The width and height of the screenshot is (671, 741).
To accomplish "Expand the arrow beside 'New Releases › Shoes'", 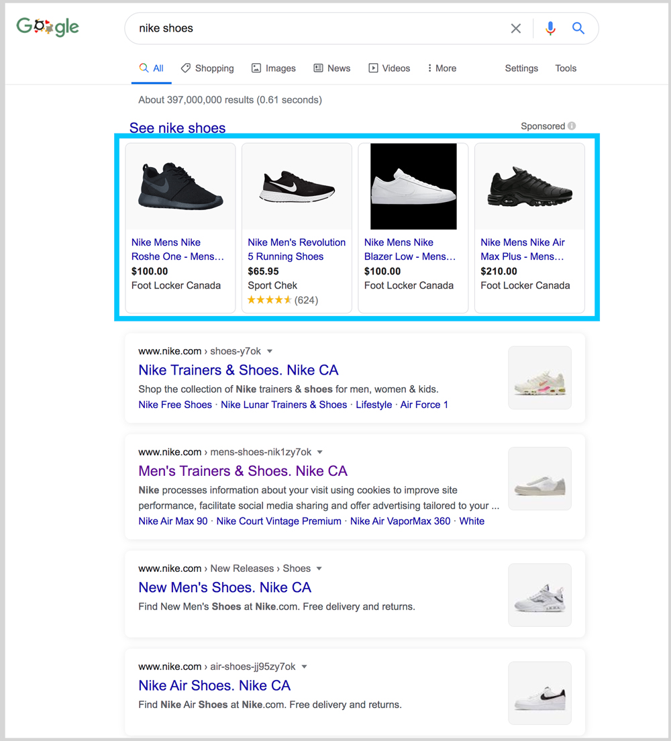I will 319,569.
